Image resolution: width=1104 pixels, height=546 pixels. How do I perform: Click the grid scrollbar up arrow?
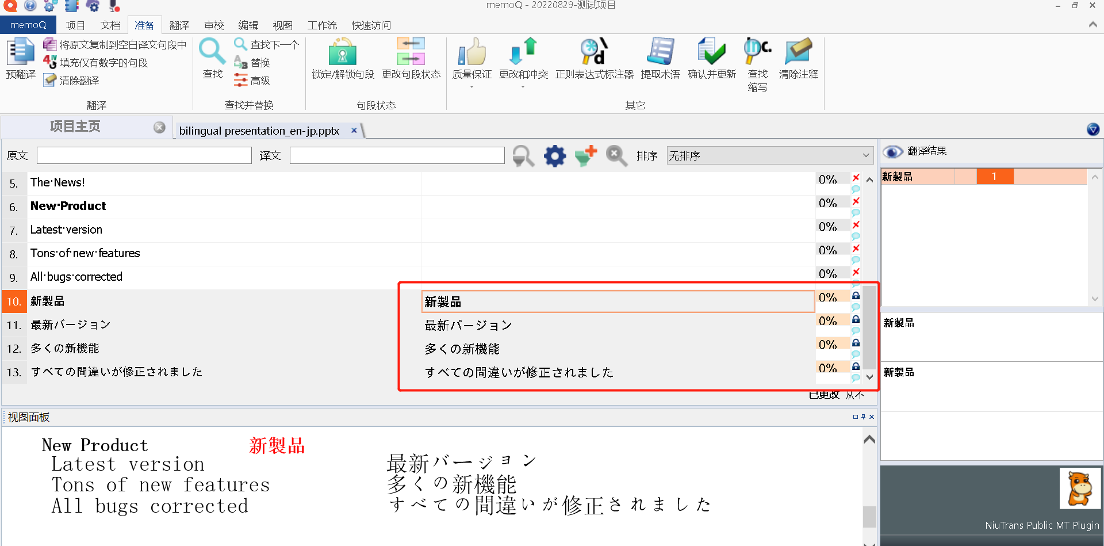(x=869, y=180)
